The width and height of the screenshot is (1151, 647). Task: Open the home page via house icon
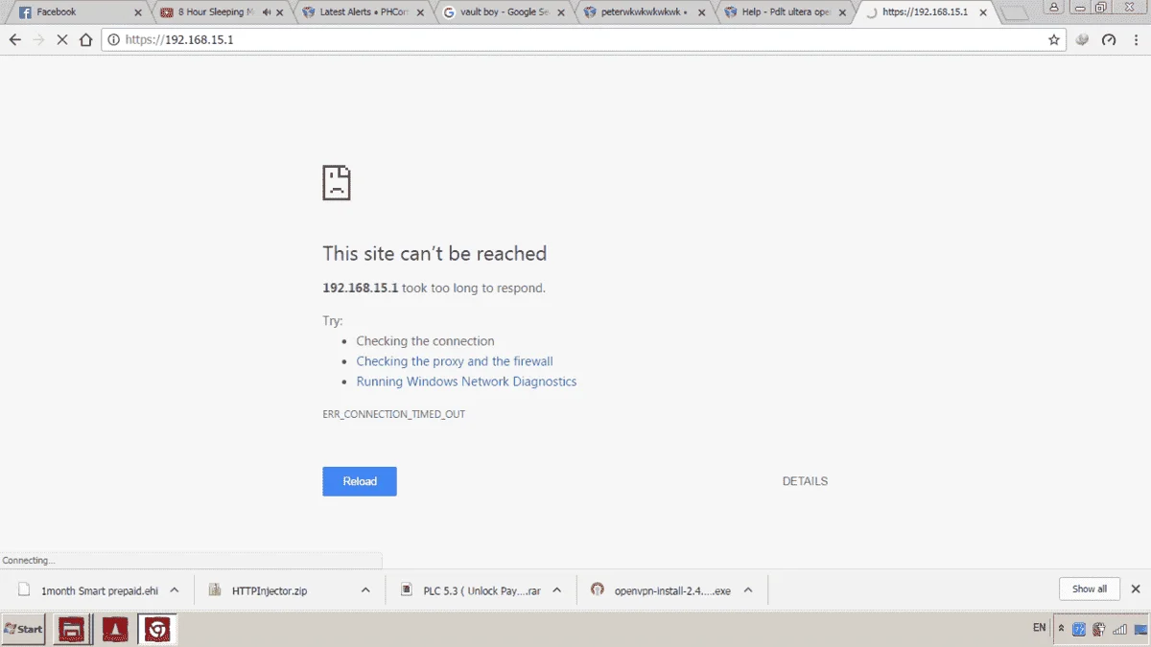coord(86,40)
